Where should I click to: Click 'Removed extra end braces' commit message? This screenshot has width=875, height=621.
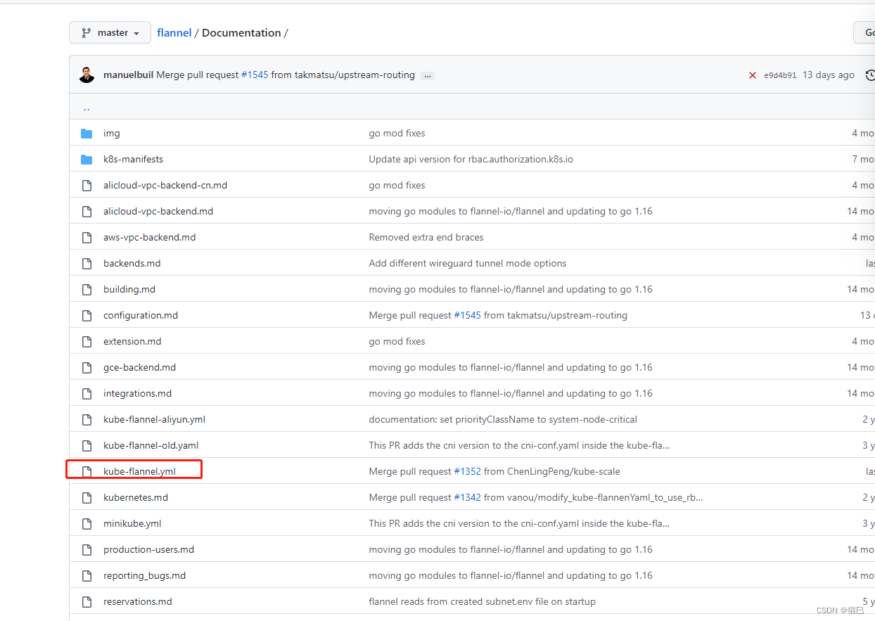pos(426,237)
